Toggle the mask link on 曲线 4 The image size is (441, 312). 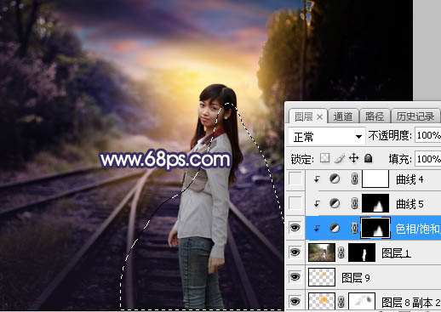[x=354, y=179]
